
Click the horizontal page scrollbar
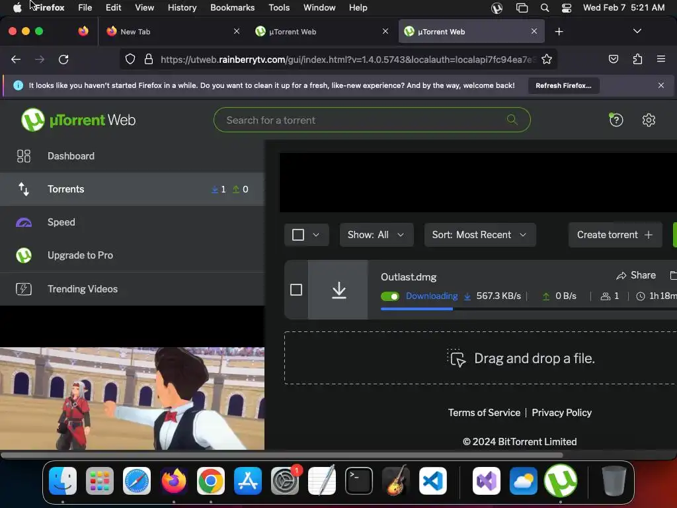(x=282, y=455)
